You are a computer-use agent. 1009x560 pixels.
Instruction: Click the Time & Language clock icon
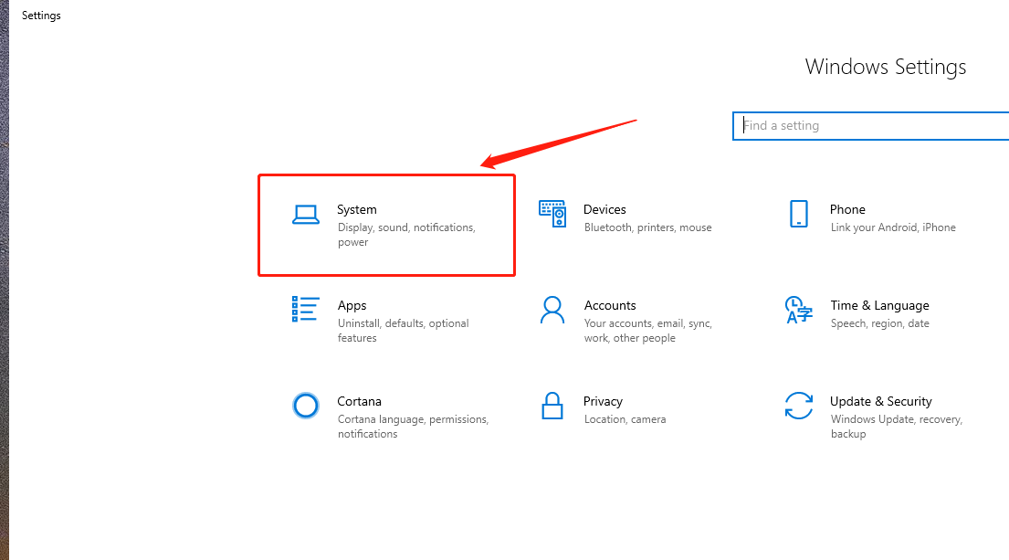pyautogui.click(x=798, y=310)
